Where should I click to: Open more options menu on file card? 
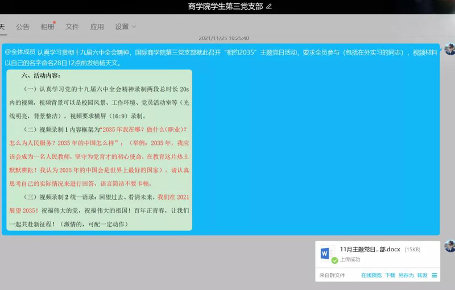435,275
